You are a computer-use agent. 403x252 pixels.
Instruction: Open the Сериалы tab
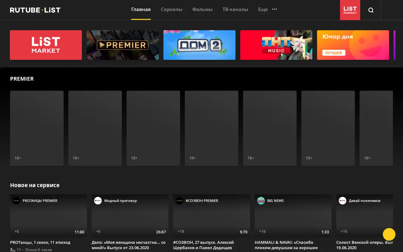pos(172,9)
